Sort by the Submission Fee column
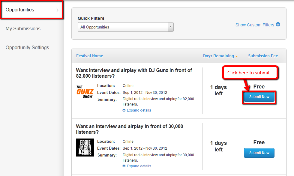294x176 pixels. [x=263, y=56]
